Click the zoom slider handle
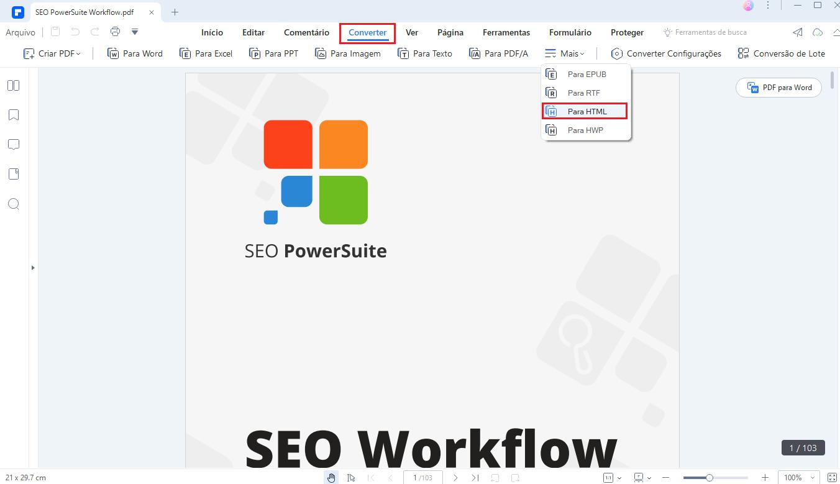 (x=709, y=478)
